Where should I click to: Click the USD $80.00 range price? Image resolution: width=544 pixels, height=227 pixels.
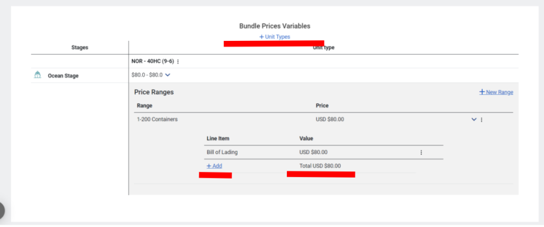pyautogui.click(x=329, y=119)
